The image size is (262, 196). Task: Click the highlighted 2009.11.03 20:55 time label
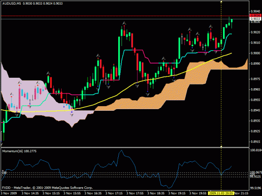click(x=221, y=193)
